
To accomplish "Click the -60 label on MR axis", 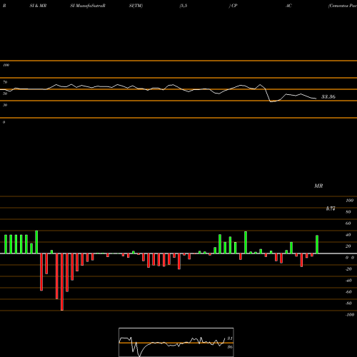I will coord(348,292).
